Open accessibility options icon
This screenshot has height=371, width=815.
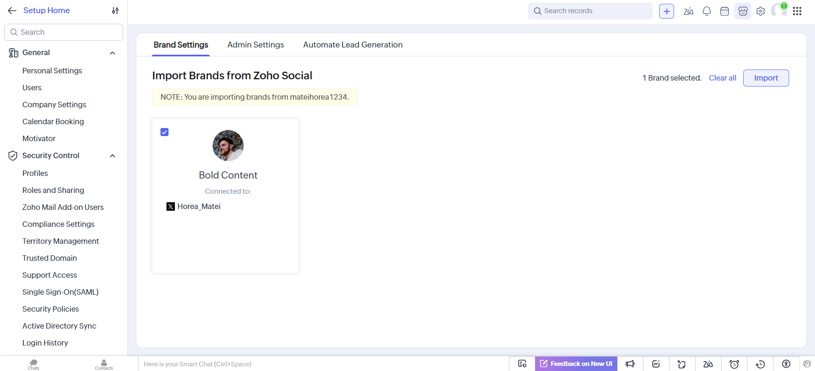tap(786, 364)
